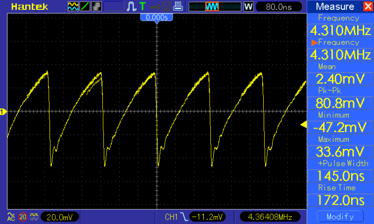374x224 pixels.
Task: Click the pulse trigger waveform icon
Action: (132, 7)
